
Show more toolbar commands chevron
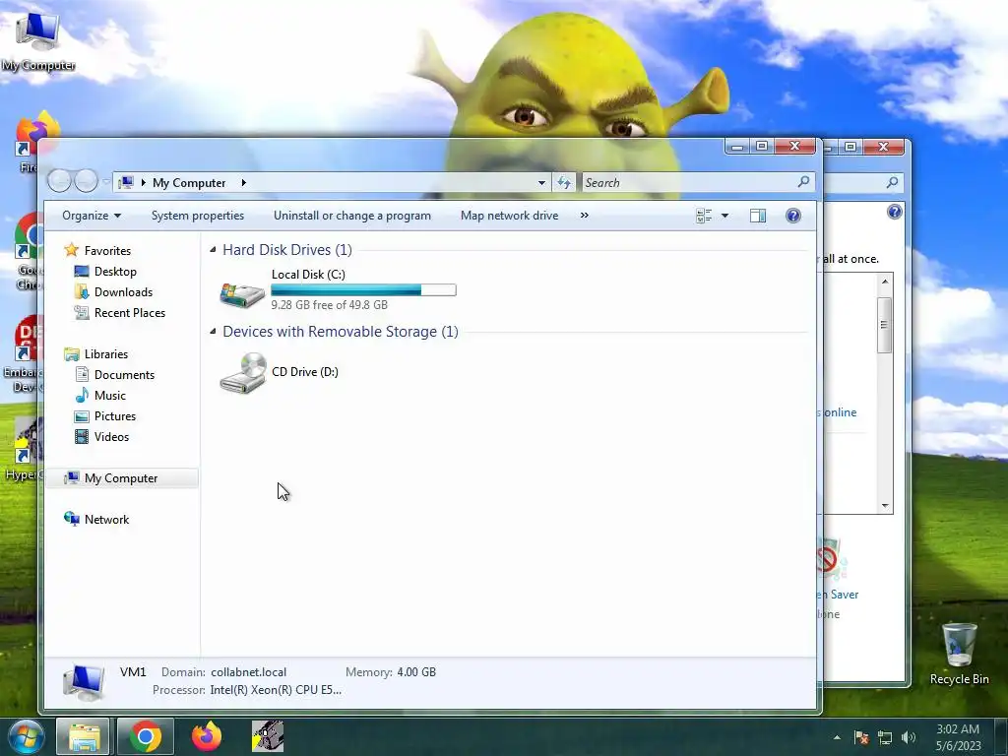585,216
